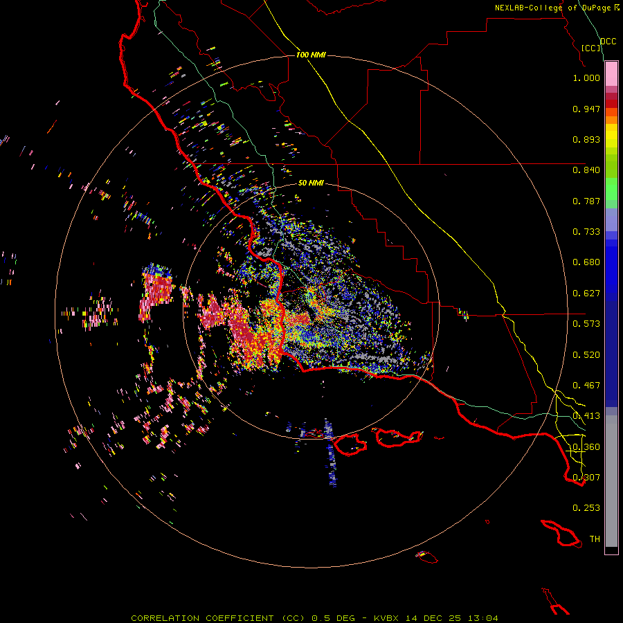This screenshot has width=623, height=623.
Task: Select the 0.947 scale value
Action: point(586,109)
